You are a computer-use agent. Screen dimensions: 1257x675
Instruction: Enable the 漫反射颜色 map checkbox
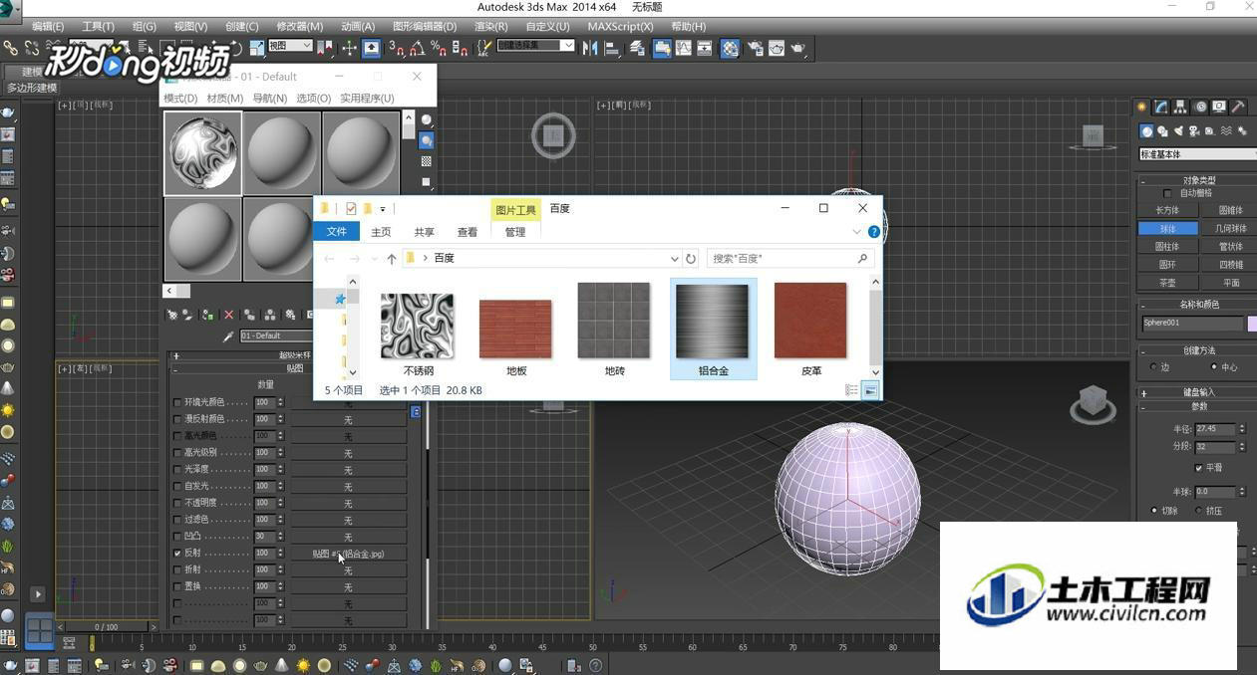pyautogui.click(x=177, y=419)
